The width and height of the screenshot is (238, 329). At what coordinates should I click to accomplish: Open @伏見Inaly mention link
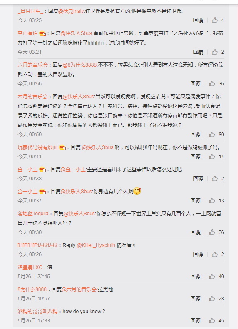(x=71, y=11)
